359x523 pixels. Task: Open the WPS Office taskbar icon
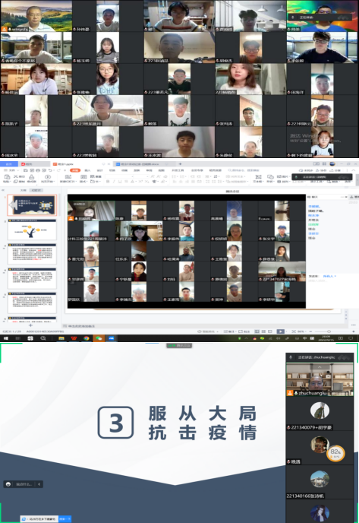pos(74,338)
